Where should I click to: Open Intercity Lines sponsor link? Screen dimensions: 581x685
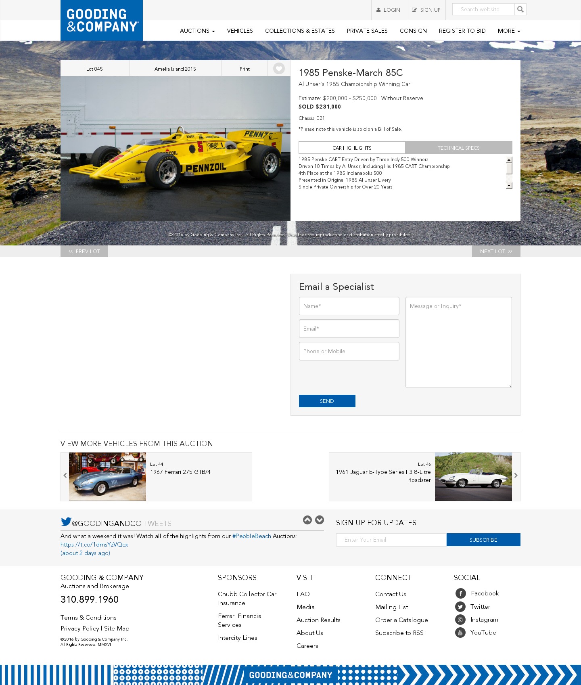(238, 638)
